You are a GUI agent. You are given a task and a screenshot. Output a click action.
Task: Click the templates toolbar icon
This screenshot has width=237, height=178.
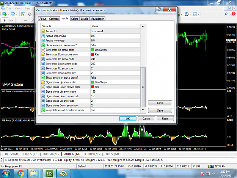195,14
